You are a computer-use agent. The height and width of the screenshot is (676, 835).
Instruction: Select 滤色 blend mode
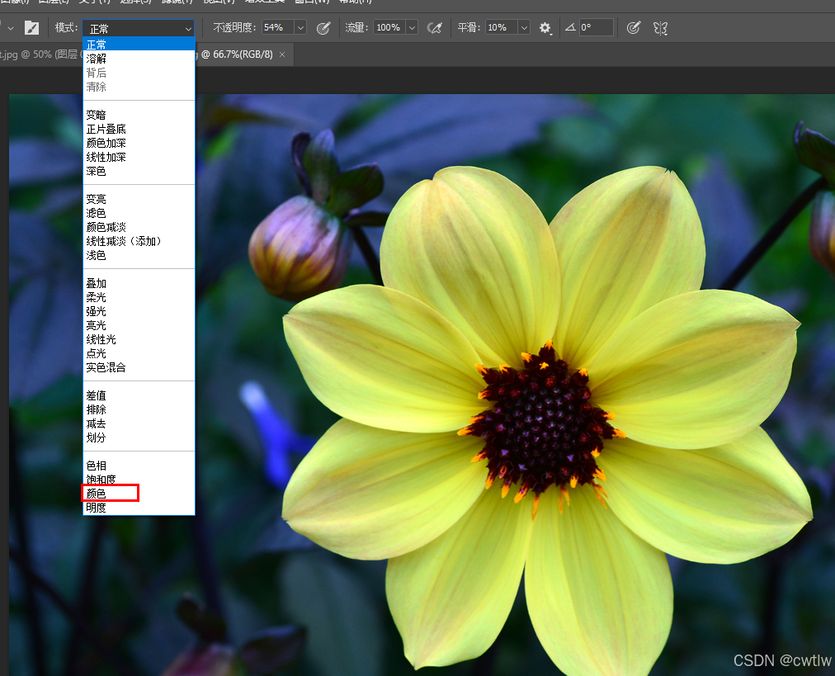pos(139,213)
